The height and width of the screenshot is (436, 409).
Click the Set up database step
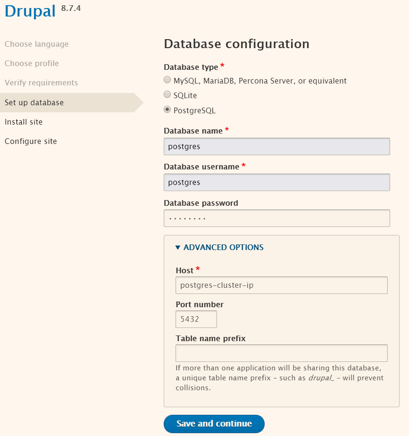click(34, 102)
